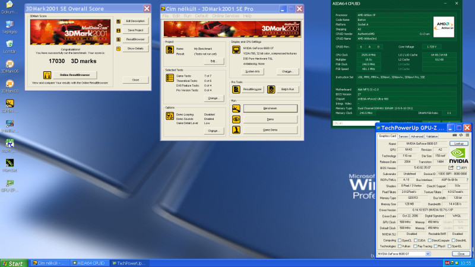Click the Lookup button in GPU-Z
The height and width of the screenshot is (267, 475).
[459, 144]
